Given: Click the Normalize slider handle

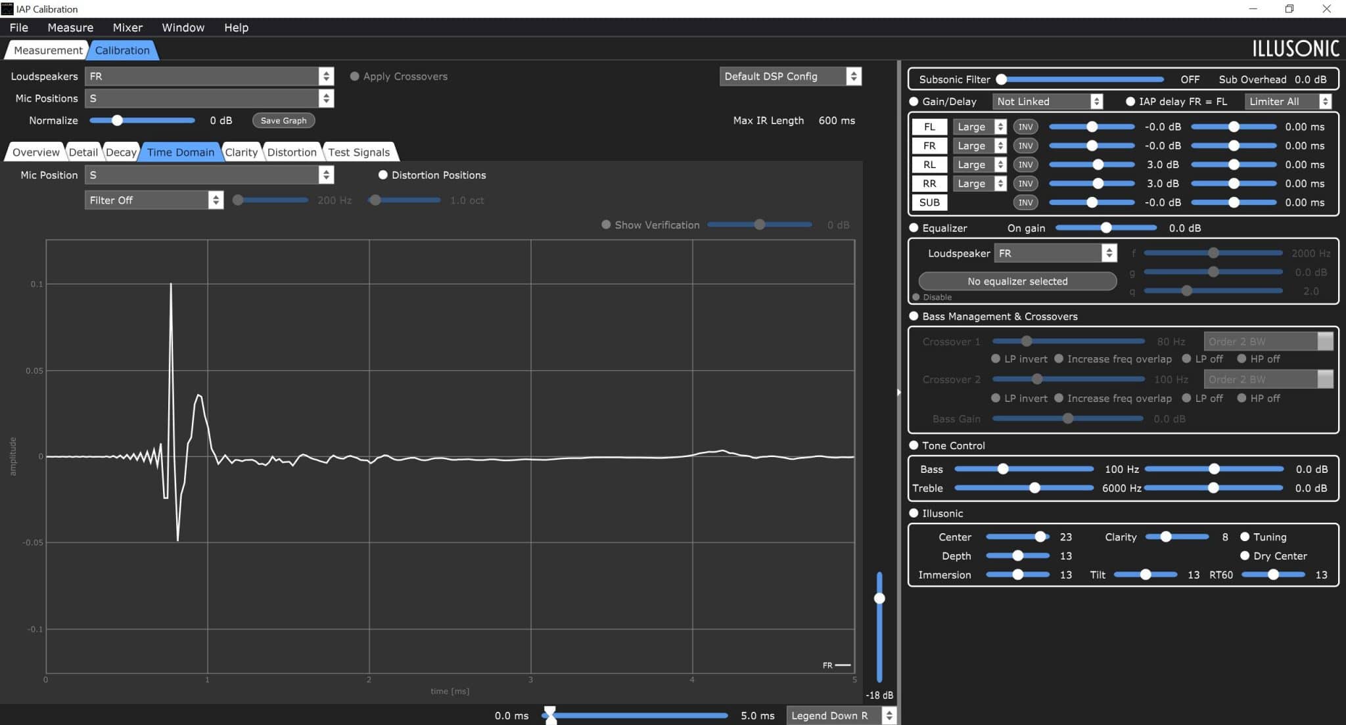Looking at the screenshot, I should pos(117,121).
